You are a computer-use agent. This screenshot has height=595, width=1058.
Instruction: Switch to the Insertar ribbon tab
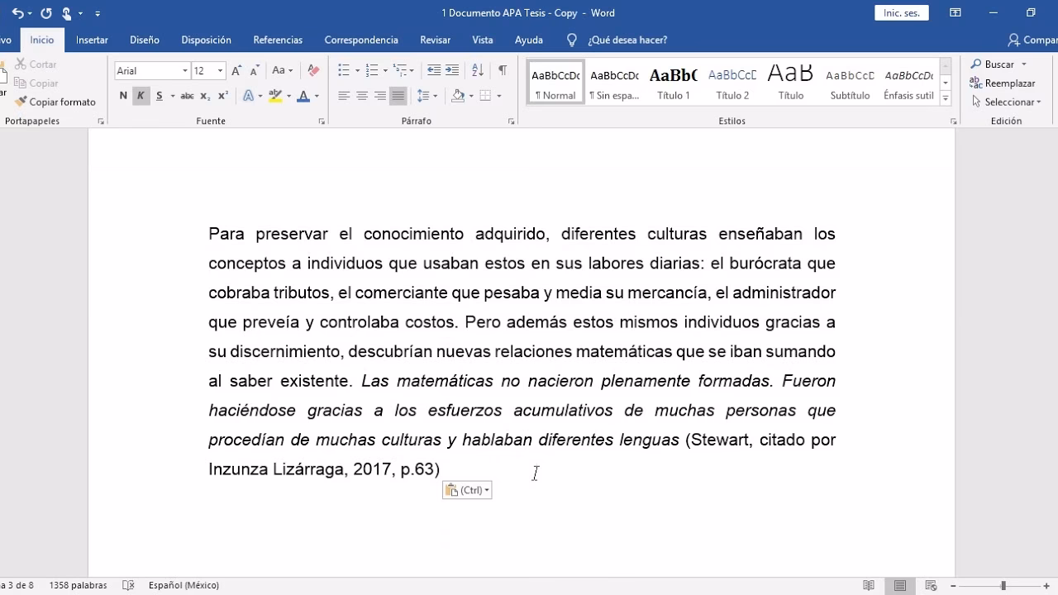click(92, 40)
